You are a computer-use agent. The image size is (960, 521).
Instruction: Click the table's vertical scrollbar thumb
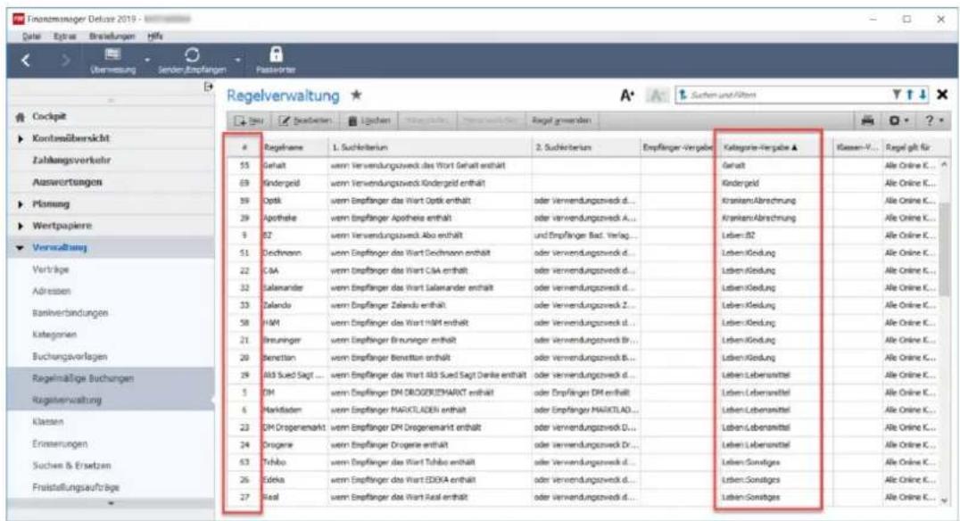click(x=945, y=250)
